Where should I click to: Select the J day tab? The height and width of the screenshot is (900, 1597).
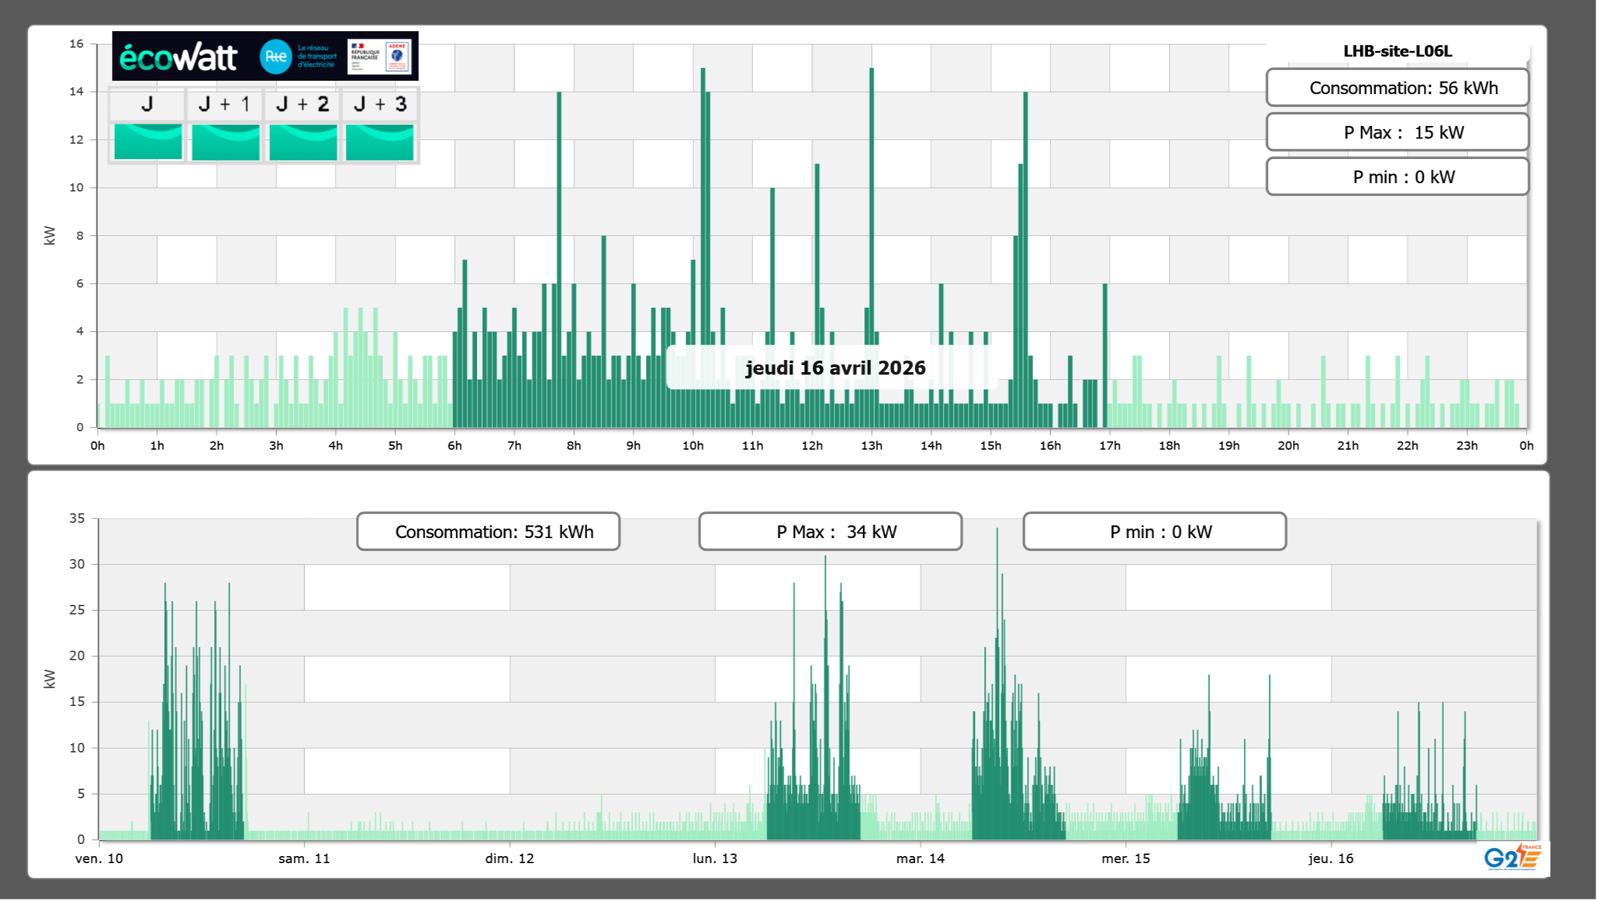[x=147, y=104]
